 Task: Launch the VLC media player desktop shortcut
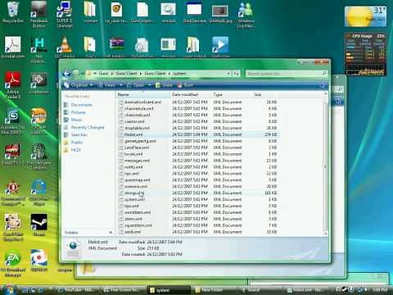pyautogui.click(x=65, y=47)
